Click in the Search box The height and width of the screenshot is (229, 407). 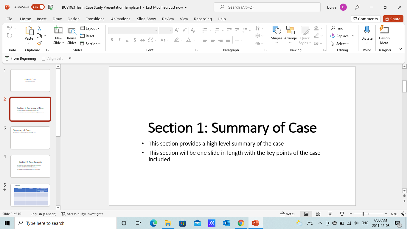coord(267,7)
